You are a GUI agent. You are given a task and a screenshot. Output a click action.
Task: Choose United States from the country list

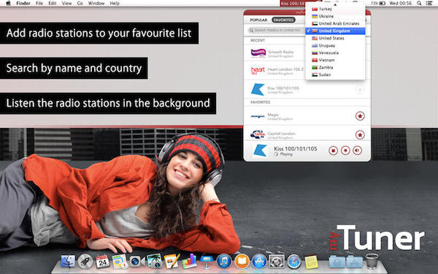[335, 38]
